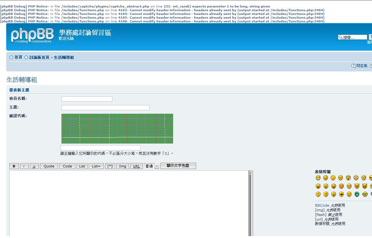The image size is (372, 238).
Task: Insert the List= ordered list tag
Action: [96, 166]
